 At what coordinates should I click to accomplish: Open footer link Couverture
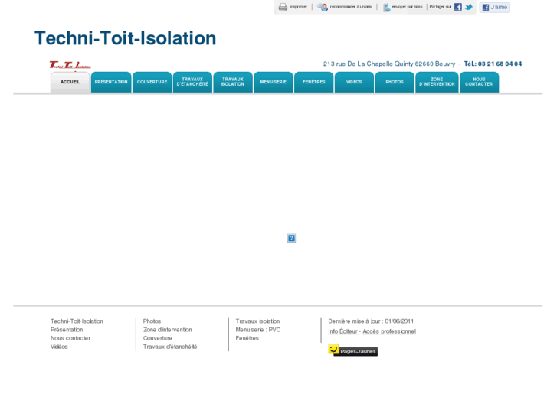157,338
